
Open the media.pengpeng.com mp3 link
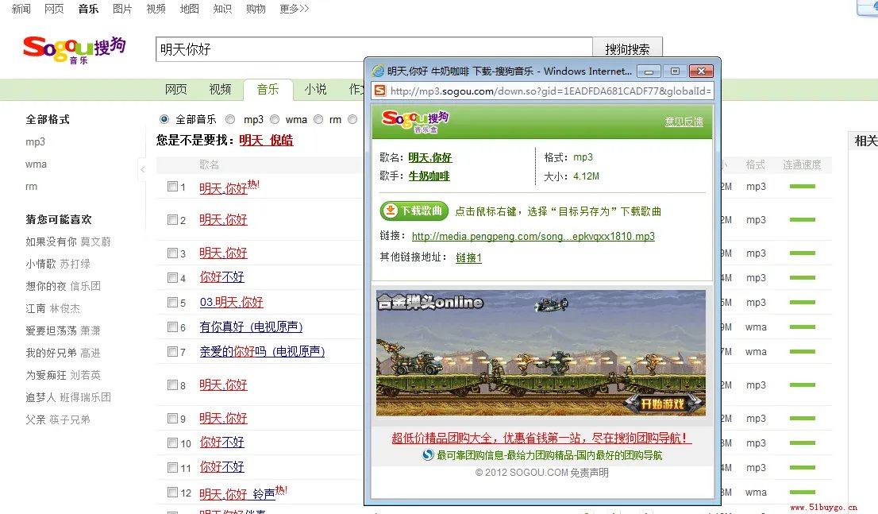click(533, 237)
